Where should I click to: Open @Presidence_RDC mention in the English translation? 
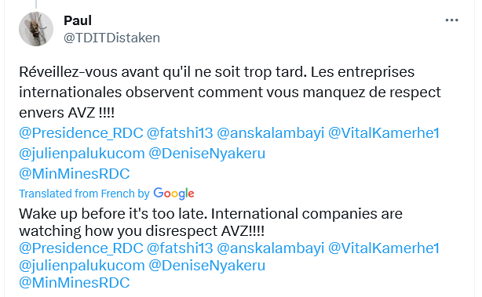tap(81, 248)
